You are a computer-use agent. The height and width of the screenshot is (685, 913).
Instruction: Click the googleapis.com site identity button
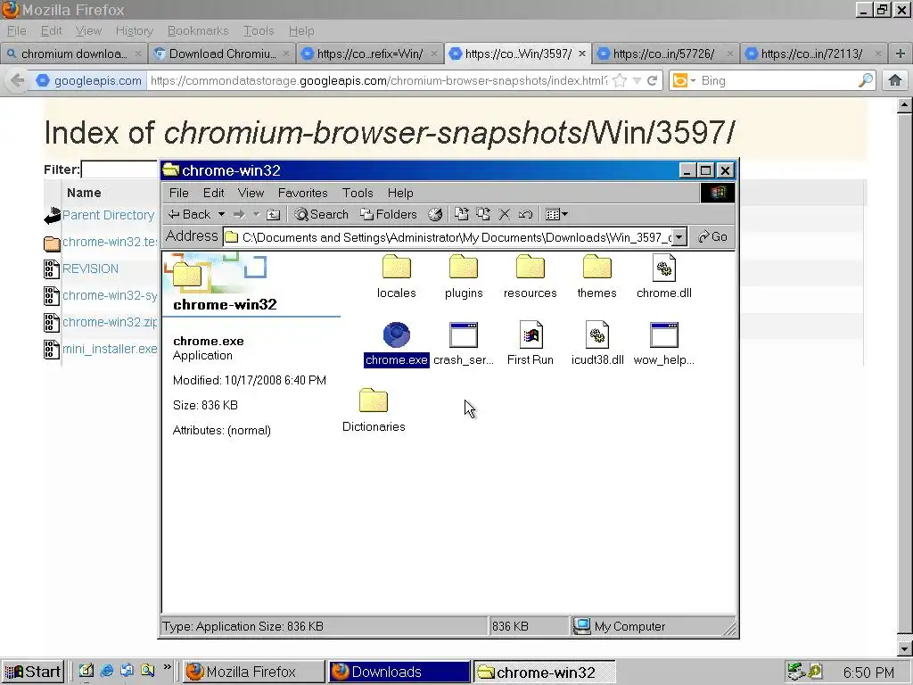pos(89,80)
